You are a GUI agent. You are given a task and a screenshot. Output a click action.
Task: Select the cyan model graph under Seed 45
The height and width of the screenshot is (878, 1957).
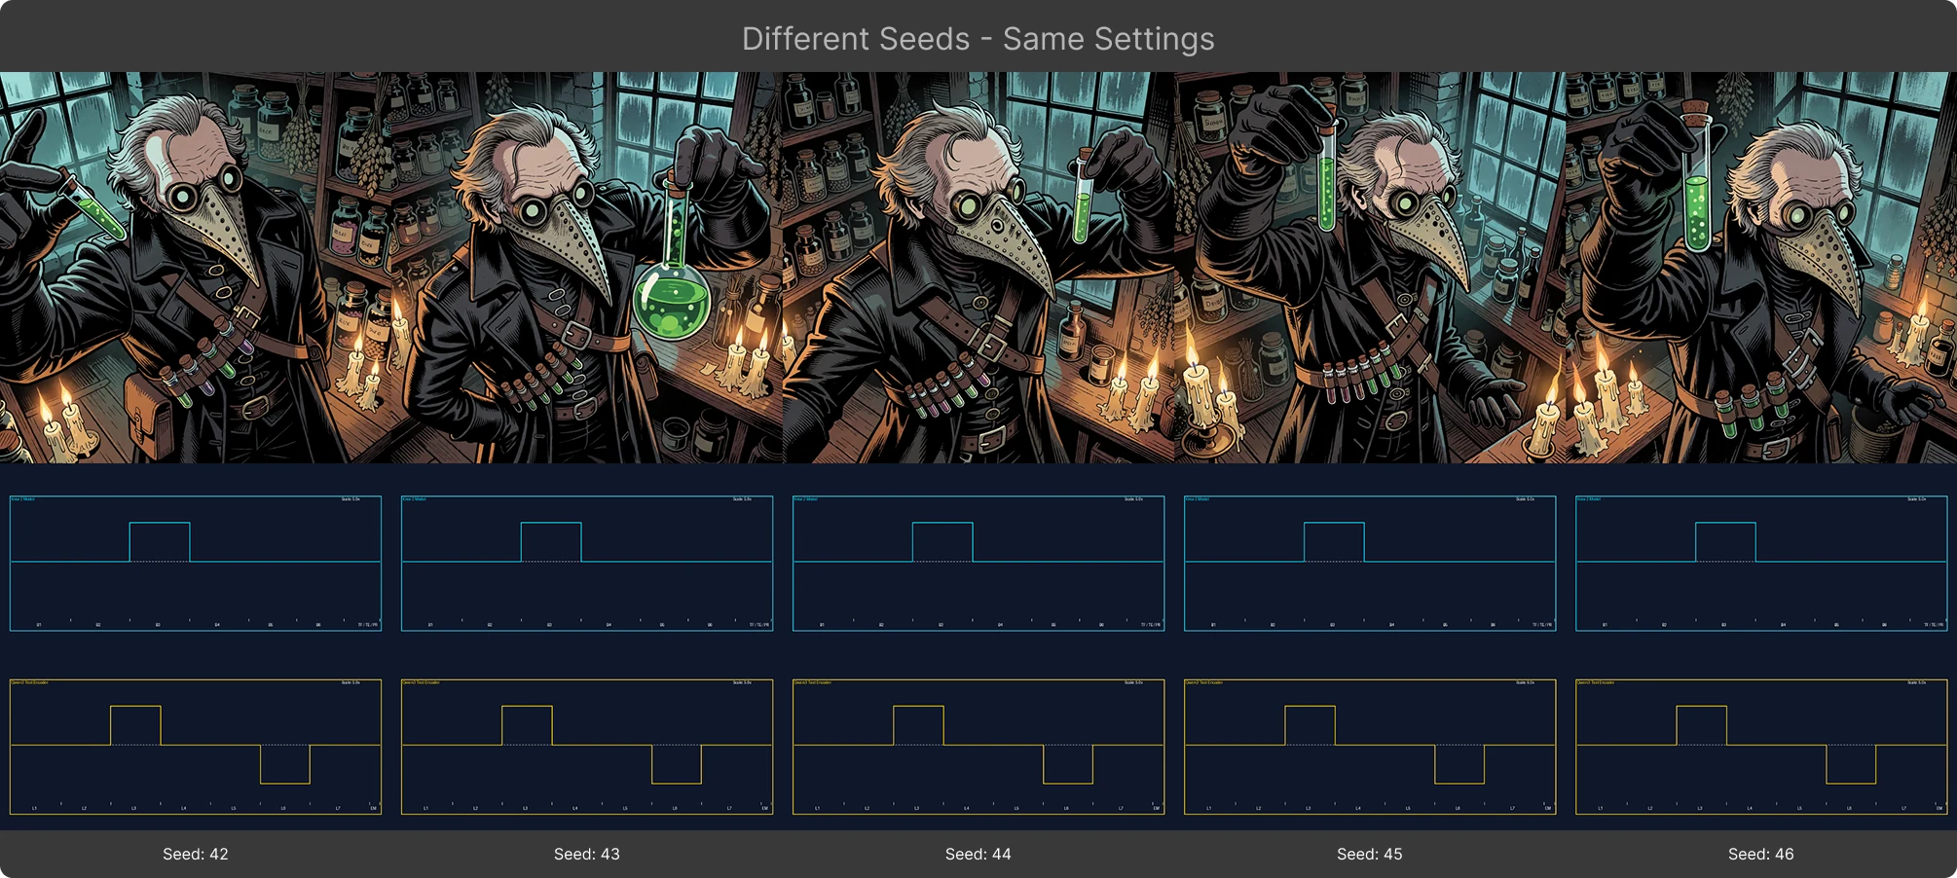1370,564
